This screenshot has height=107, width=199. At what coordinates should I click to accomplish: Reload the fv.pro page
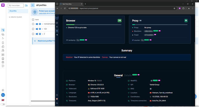point(65,8)
